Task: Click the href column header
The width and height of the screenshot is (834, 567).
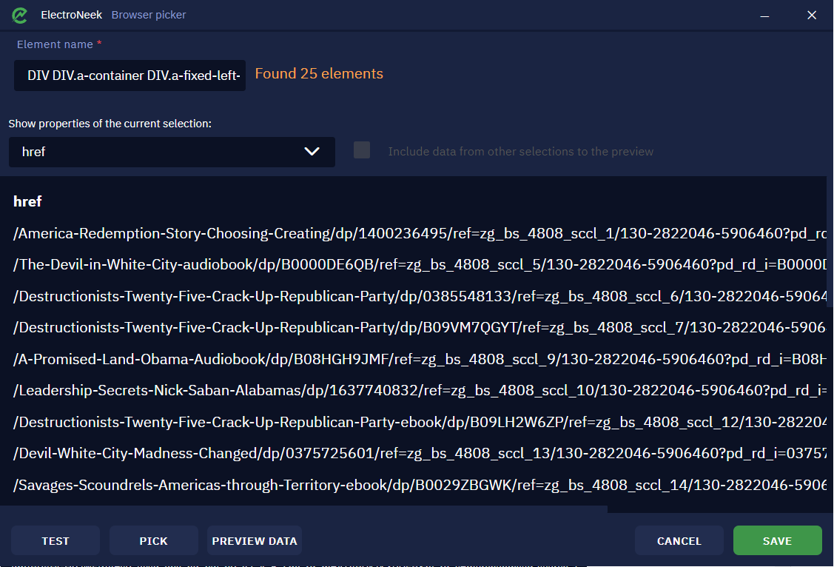Action: tap(27, 201)
